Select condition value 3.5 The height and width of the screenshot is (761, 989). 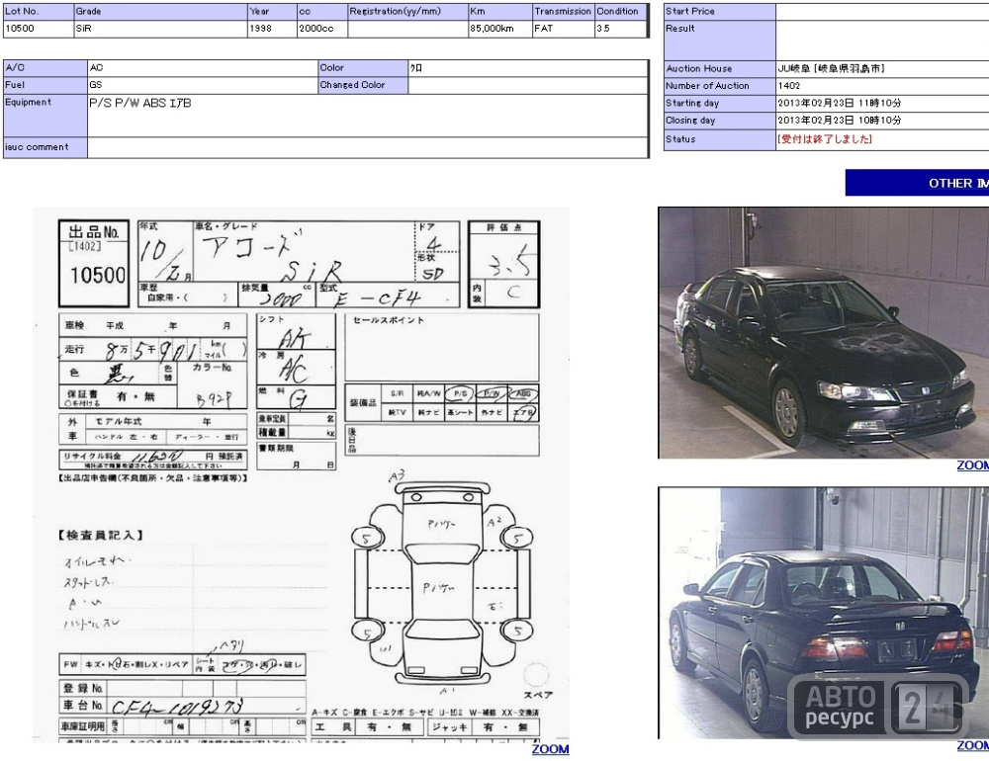tap(603, 29)
